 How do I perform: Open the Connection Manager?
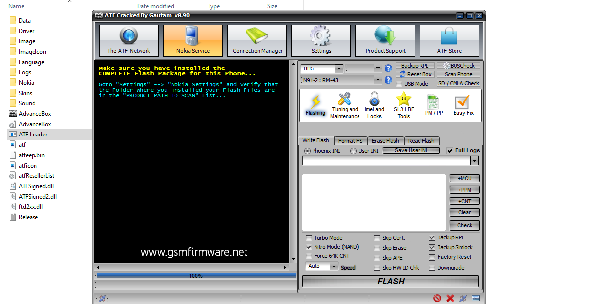coord(257,40)
